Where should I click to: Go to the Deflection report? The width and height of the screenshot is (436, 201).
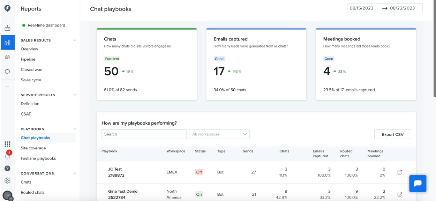click(x=30, y=104)
